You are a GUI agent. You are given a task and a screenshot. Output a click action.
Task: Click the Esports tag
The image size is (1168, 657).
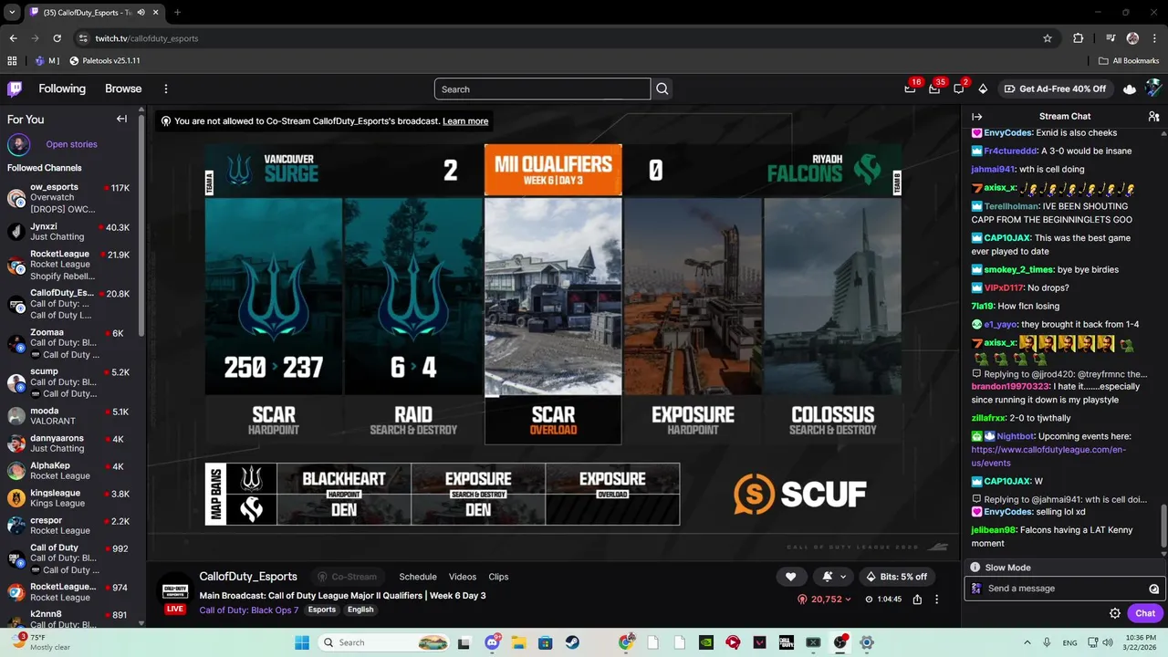point(322,610)
